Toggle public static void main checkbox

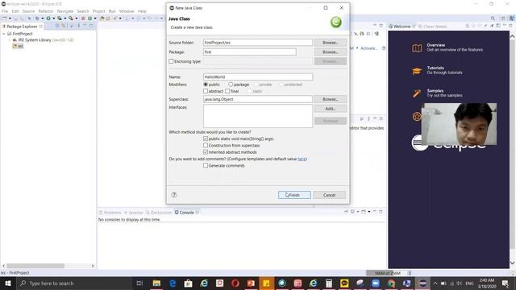(206, 139)
